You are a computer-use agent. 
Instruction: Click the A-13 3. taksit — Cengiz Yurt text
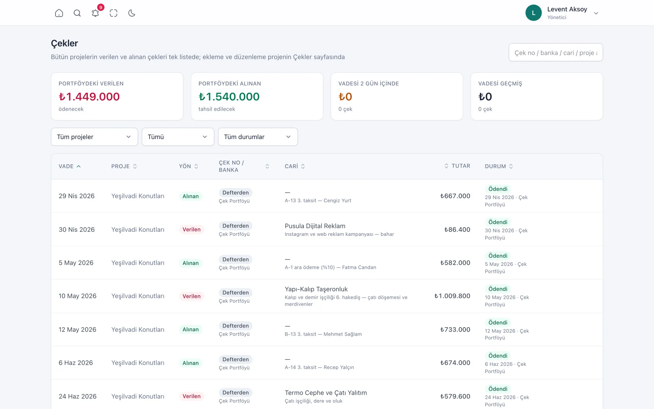[318, 200]
